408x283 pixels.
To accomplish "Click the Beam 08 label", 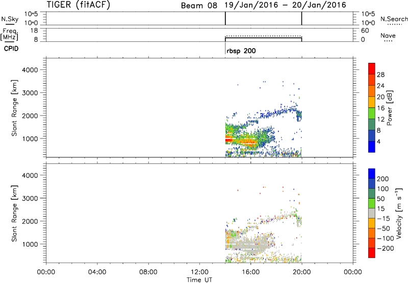I will point(199,6).
